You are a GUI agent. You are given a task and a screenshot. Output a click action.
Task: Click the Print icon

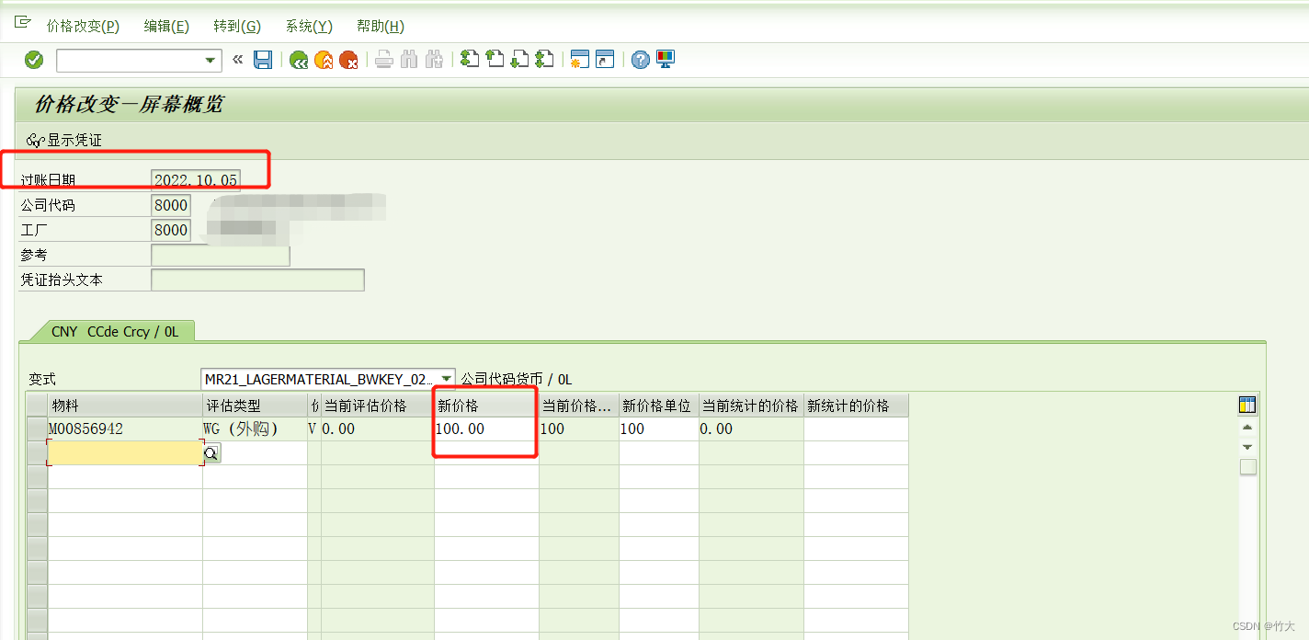click(x=383, y=59)
